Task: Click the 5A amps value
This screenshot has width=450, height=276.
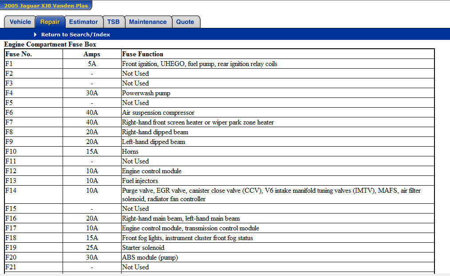Action: 92,64
